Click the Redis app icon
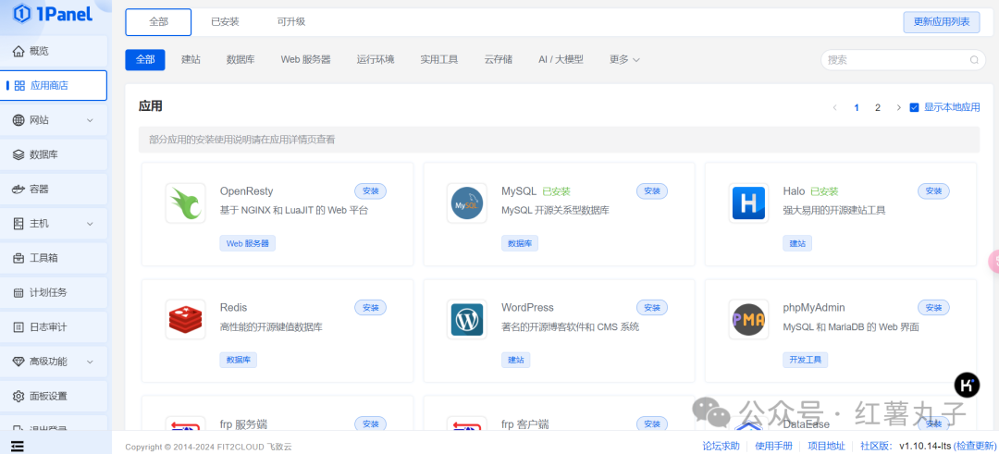The height and width of the screenshot is (454, 999). 185,320
